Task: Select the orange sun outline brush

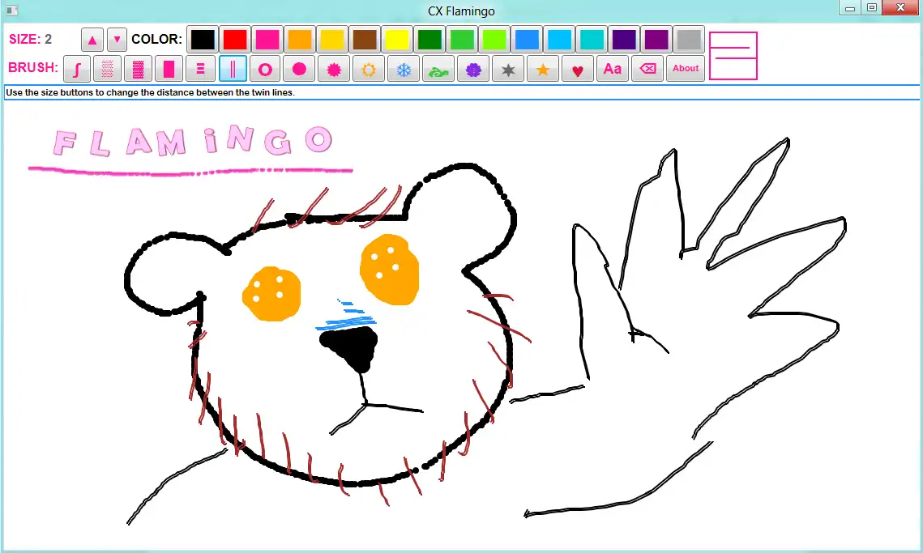Action: coord(369,69)
